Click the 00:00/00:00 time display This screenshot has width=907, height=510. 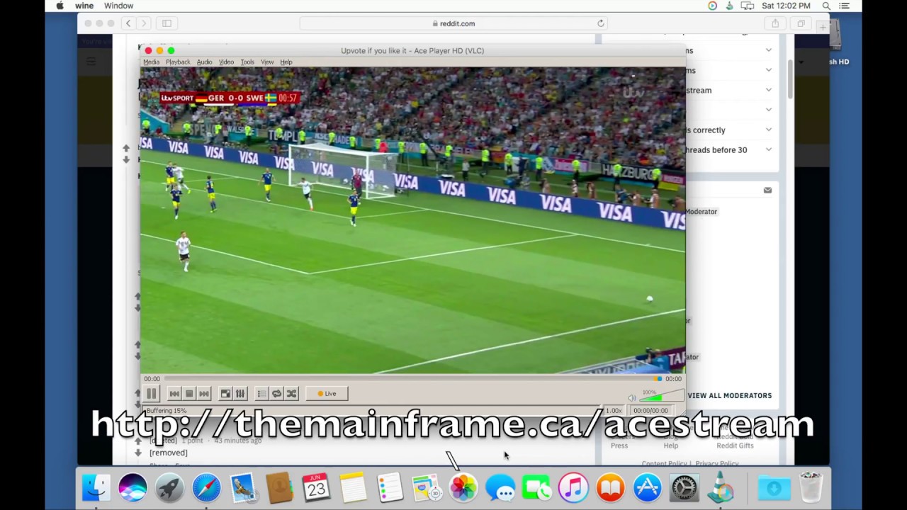click(x=650, y=411)
